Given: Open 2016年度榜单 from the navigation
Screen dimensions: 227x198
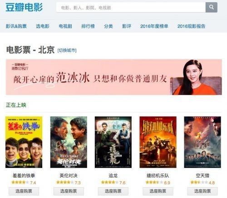Looking at the screenshot, I should click(154, 26).
